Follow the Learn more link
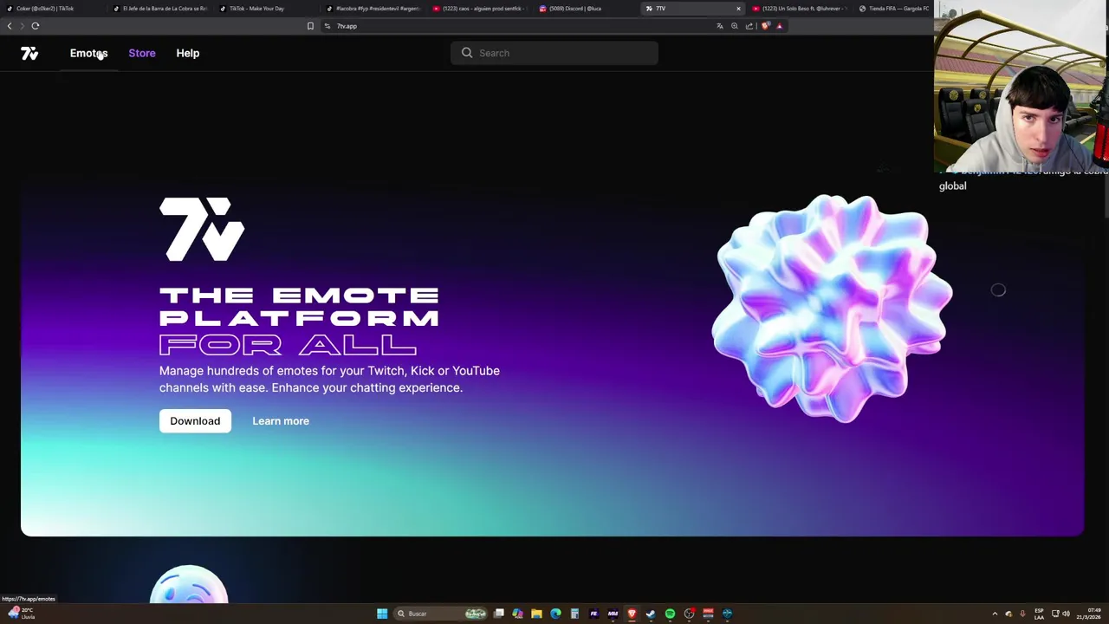The width and height of the screenshot is (1109, 624). pyautogui.click(x=281, y=421)
